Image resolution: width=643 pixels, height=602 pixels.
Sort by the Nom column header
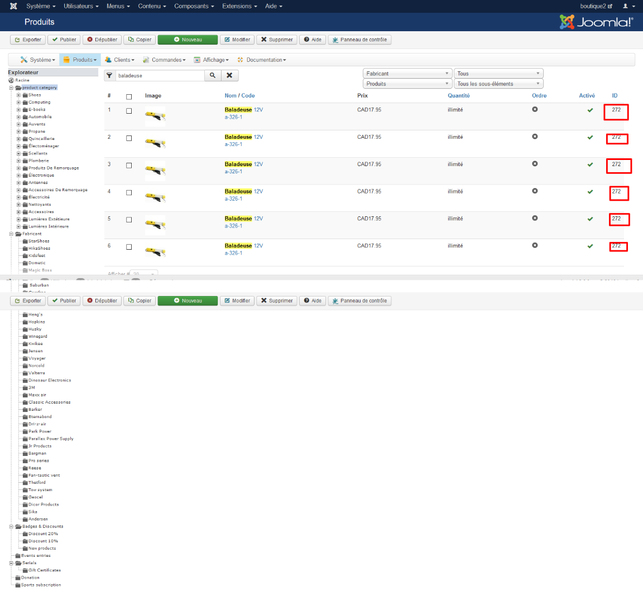coord(231,95)
